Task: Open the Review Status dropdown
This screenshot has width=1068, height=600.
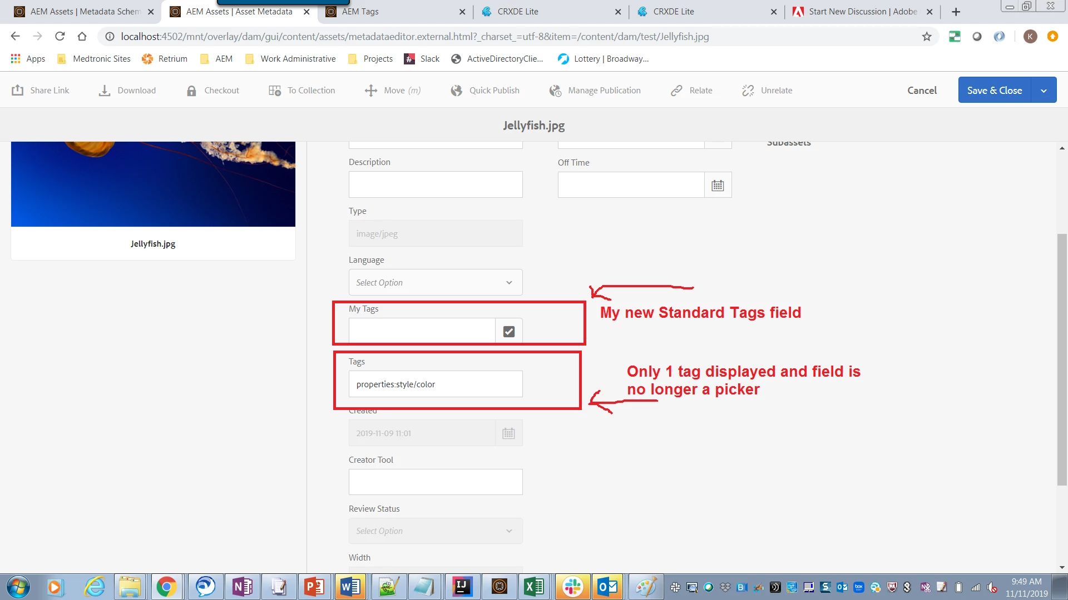Action: 436,531
